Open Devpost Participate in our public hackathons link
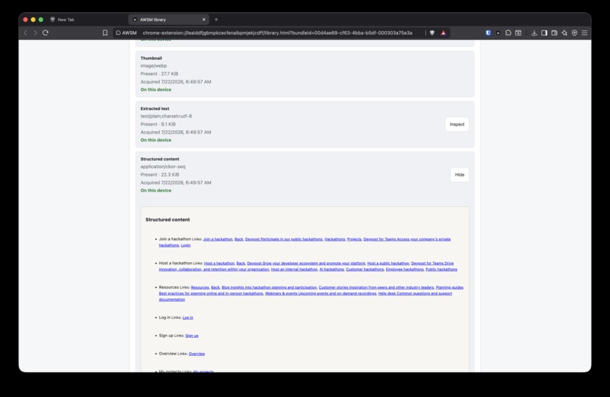The height and width of the screenshot is (397, 610). [x=284, y=239]
